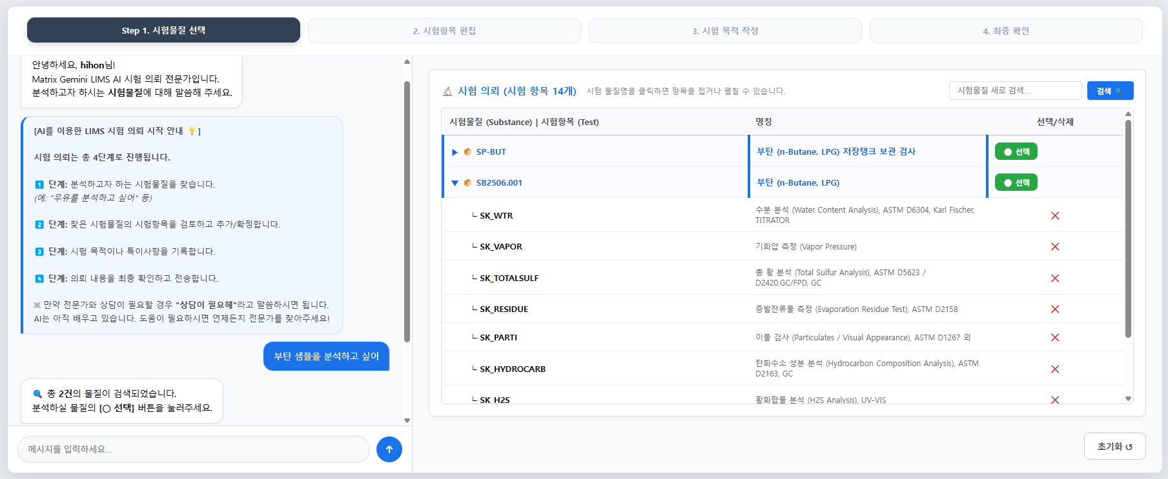The height and width of the screenshot is (479, 1168).
Task: Click the send message arrow button
Action: pyautogui.click(x=389, y=449)
